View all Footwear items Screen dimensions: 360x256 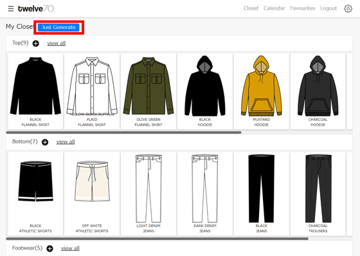pyautogui.click(x=70, y=248)
